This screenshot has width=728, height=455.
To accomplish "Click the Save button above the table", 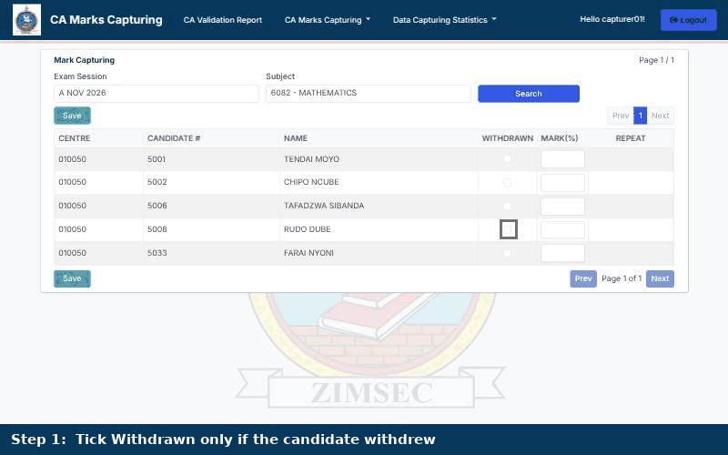I will 72,116.
